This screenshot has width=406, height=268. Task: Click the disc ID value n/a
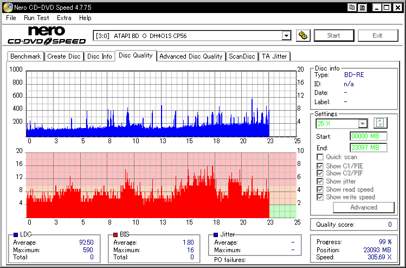coord(349,84)
